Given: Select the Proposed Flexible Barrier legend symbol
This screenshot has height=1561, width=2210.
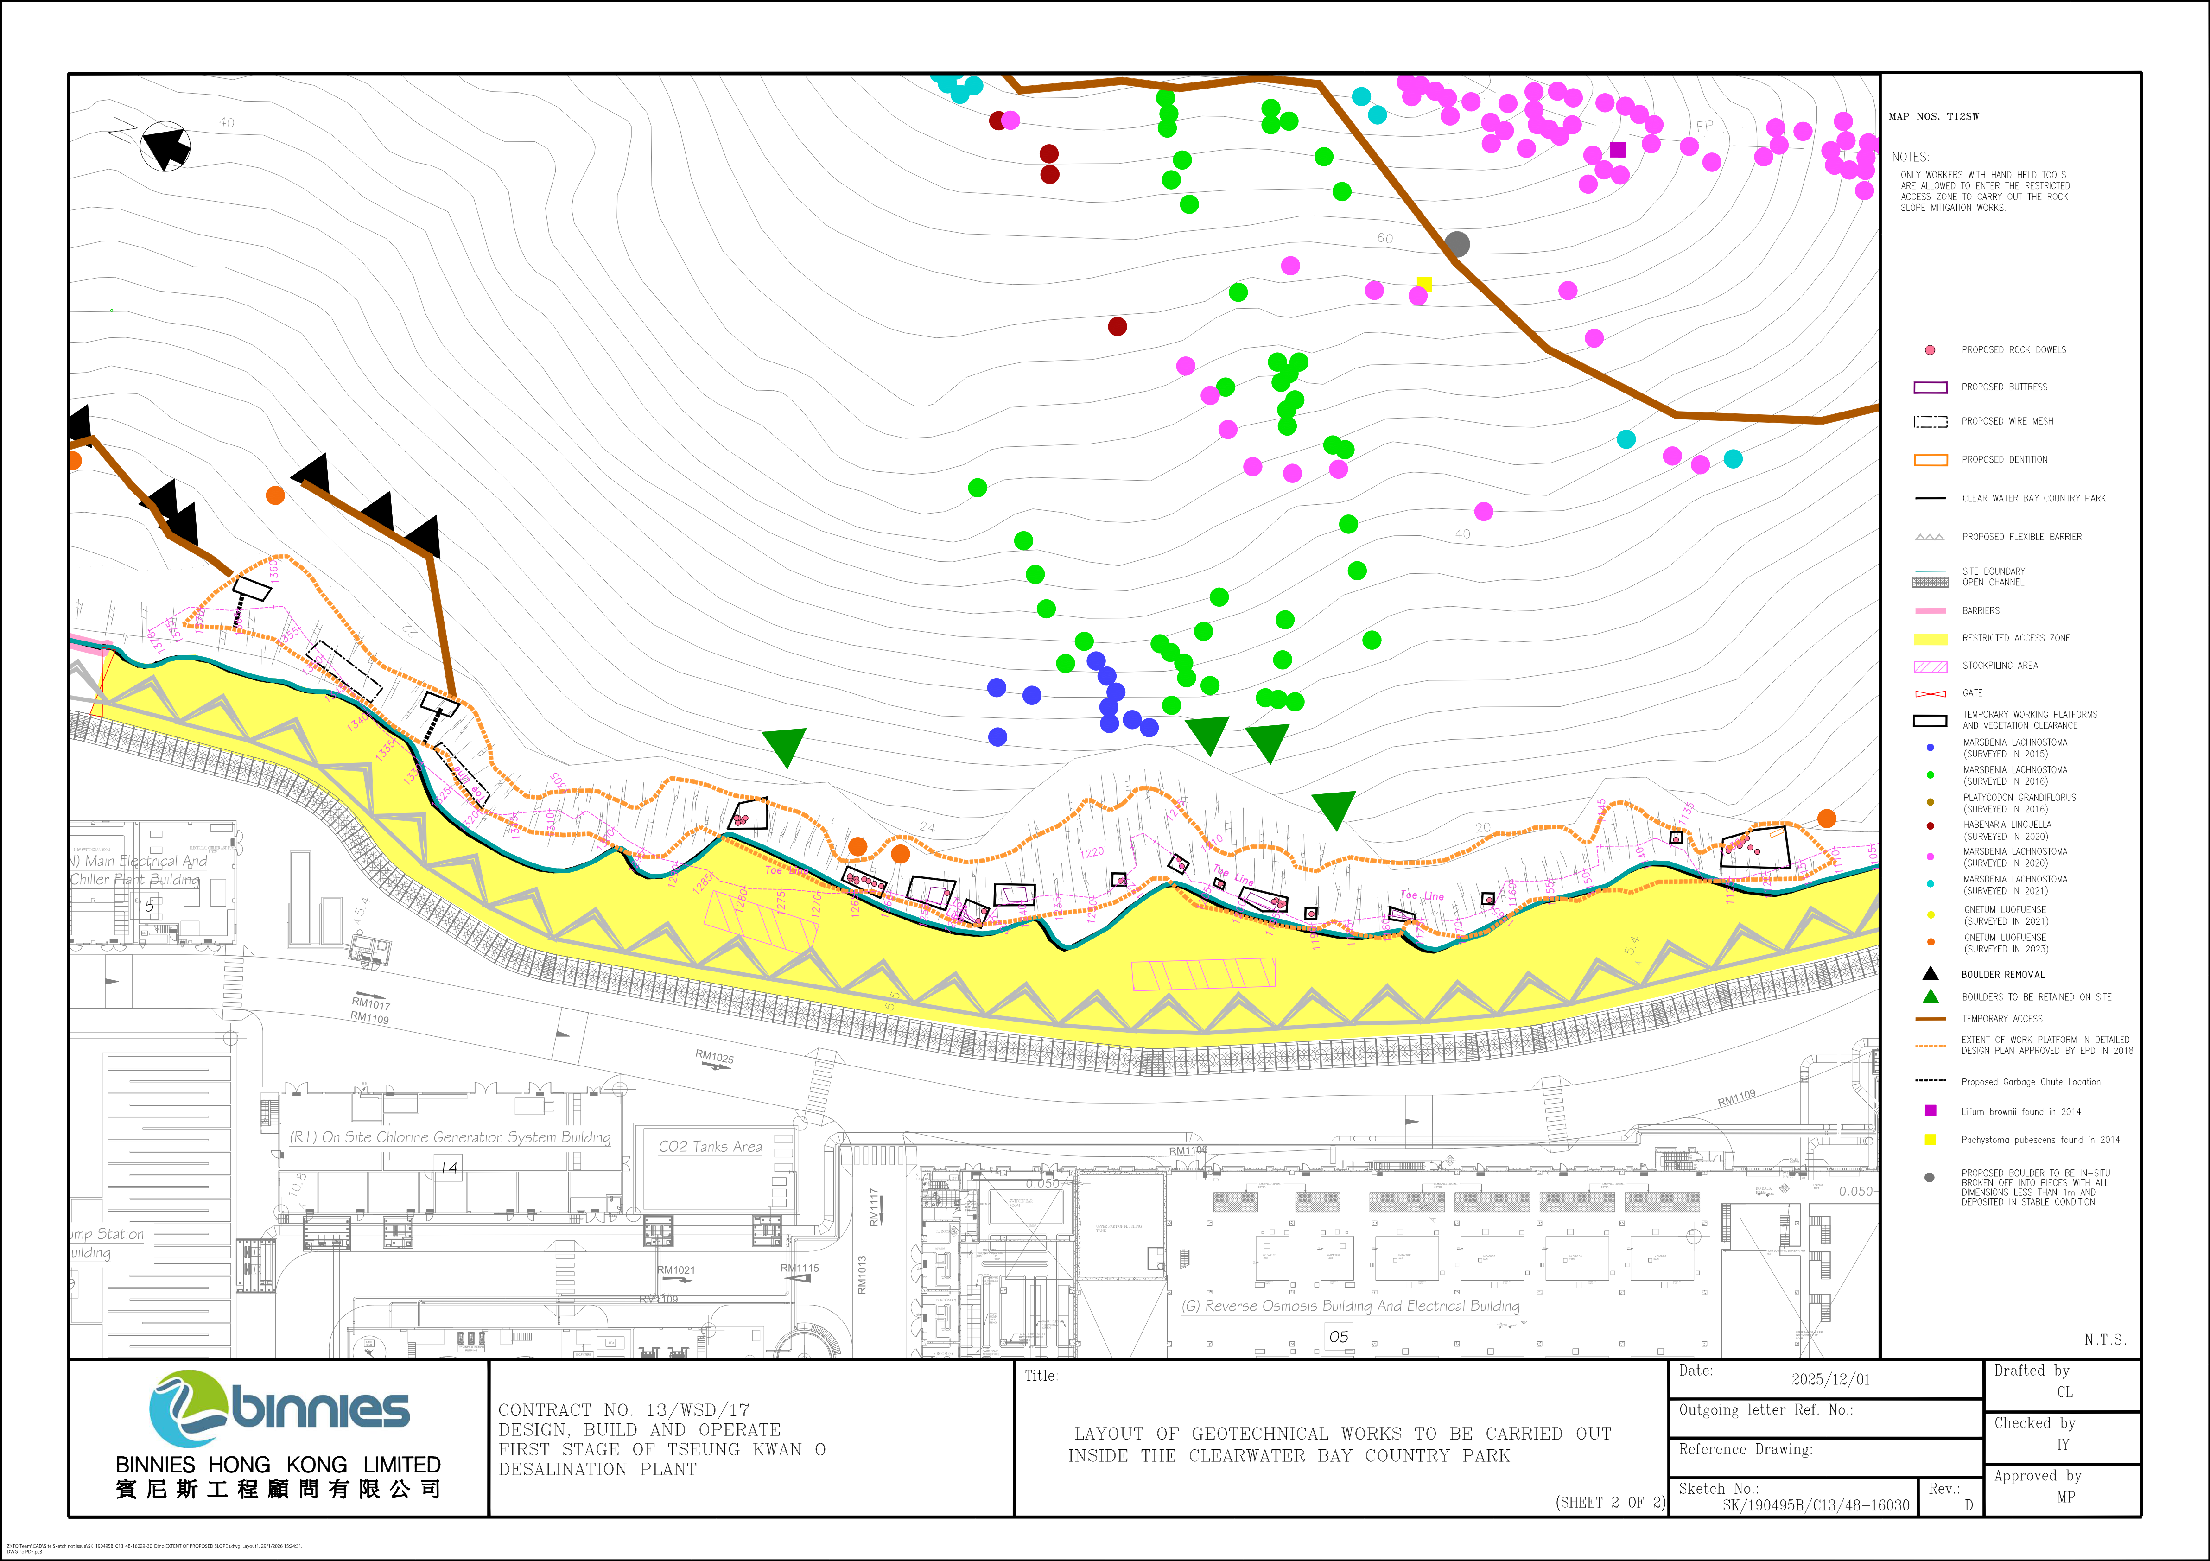Looking at the screenshot, I should (1930, 537).
